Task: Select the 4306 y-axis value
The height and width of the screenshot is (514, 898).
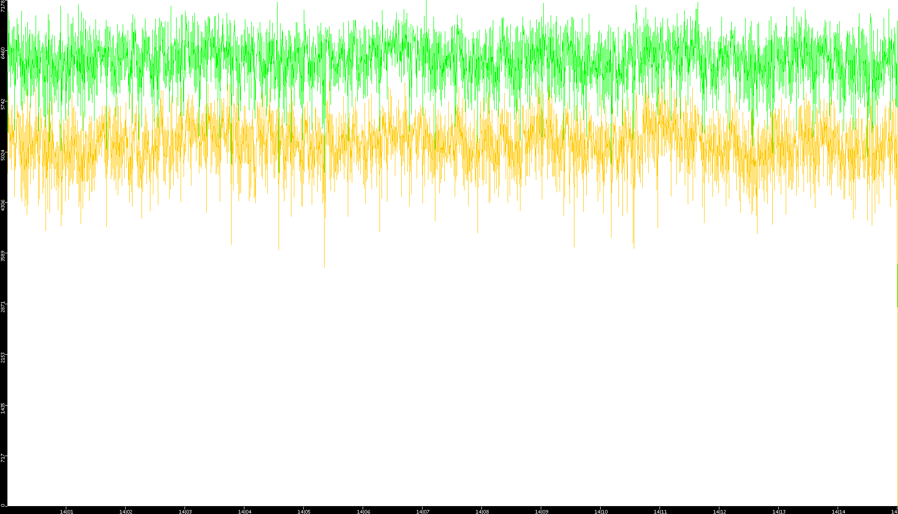Action: pos(3,205)
